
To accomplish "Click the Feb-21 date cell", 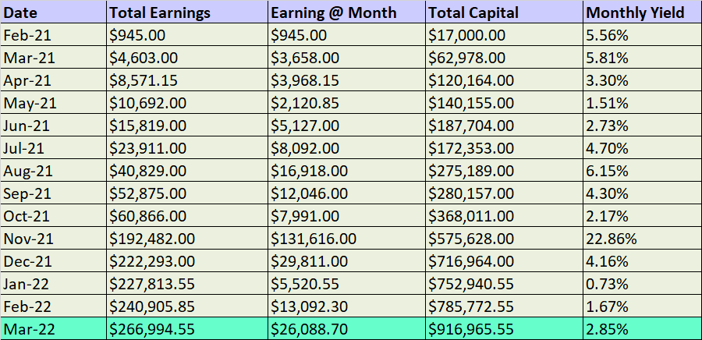I will pyautogui.click(x=52, y=35).
